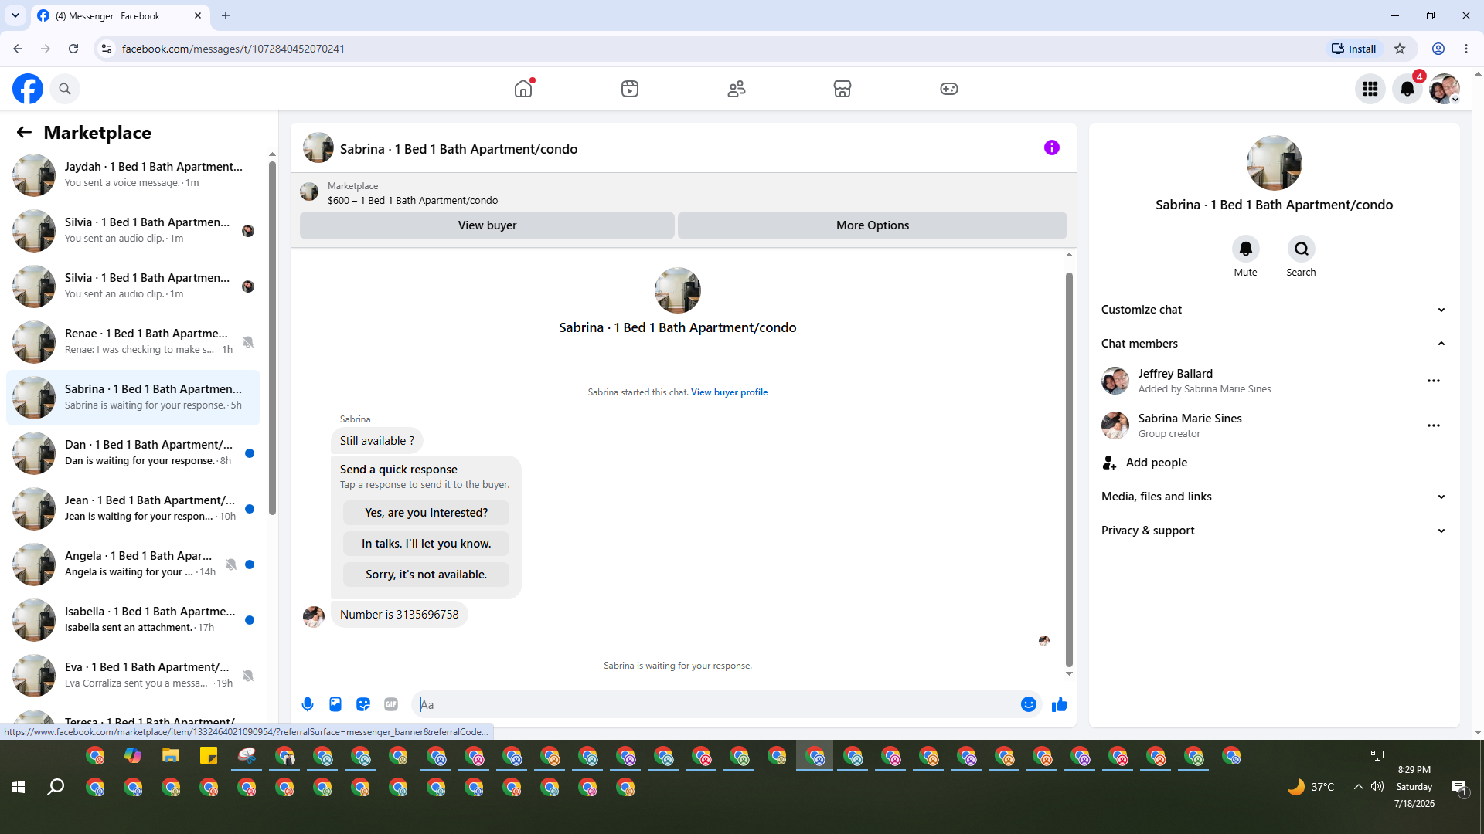Open Windows taskbar search
The image size is (1484, 834).
coord(56,787)
